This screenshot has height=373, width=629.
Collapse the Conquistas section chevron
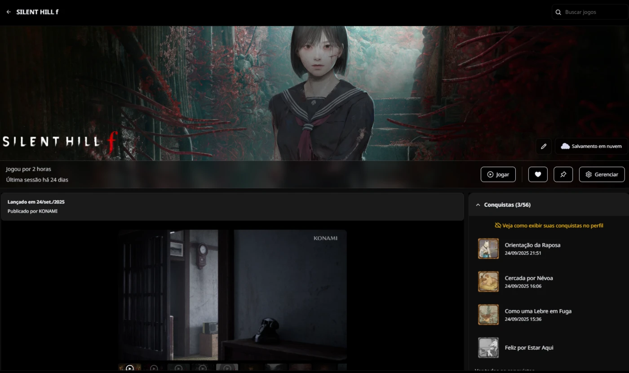pyautogui.click(x=478, y=205)
